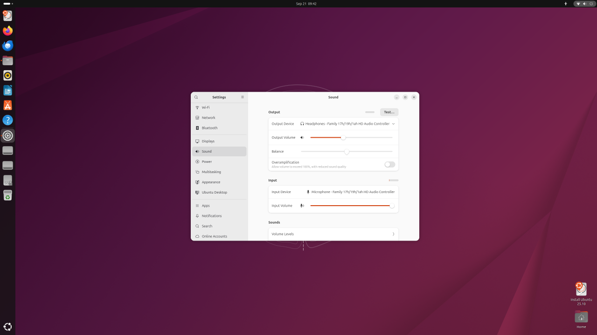
Task: Launch Install Ubuntu from the dock
Action: click(7, 16)
